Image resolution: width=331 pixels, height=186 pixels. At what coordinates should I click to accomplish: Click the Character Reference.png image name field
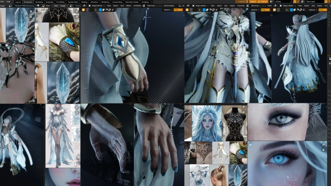pyautogui.click(x=24, y=6)
